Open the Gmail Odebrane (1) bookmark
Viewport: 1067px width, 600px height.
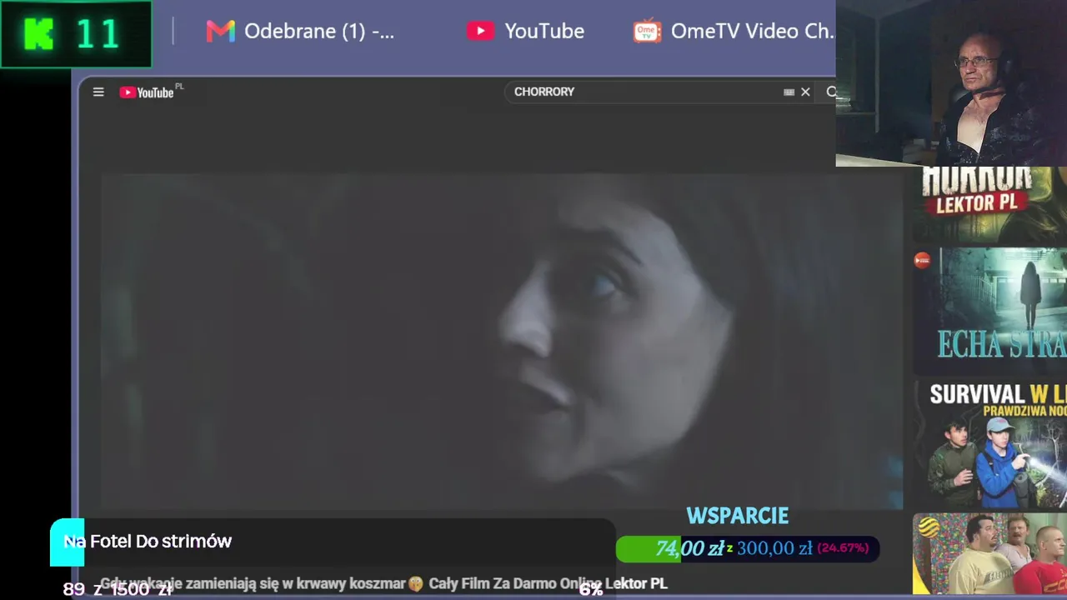pyautogui.click(x=300, y=31)
